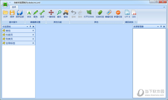Open quick access toolbar dropdown arrow
Screen dimensions: 168x100
click(x=10, y=2)
